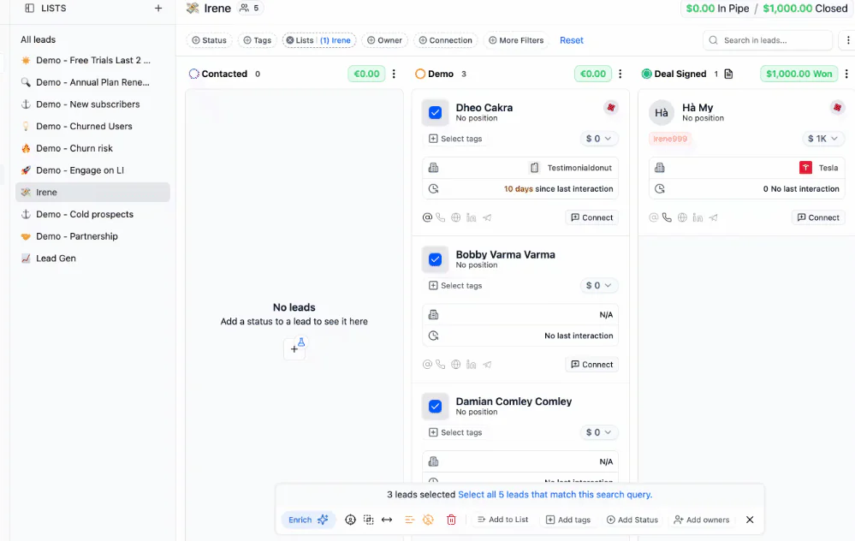Uncheck Dheo Cakra's selection checkbox
The width and height of the screenshot is (855, 541).
[x=435, y=112]
